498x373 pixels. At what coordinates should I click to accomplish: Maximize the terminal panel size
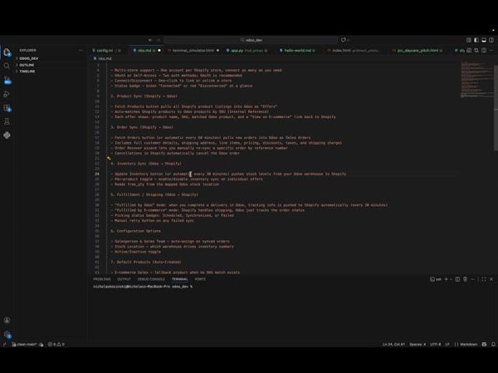pos(484,279)
